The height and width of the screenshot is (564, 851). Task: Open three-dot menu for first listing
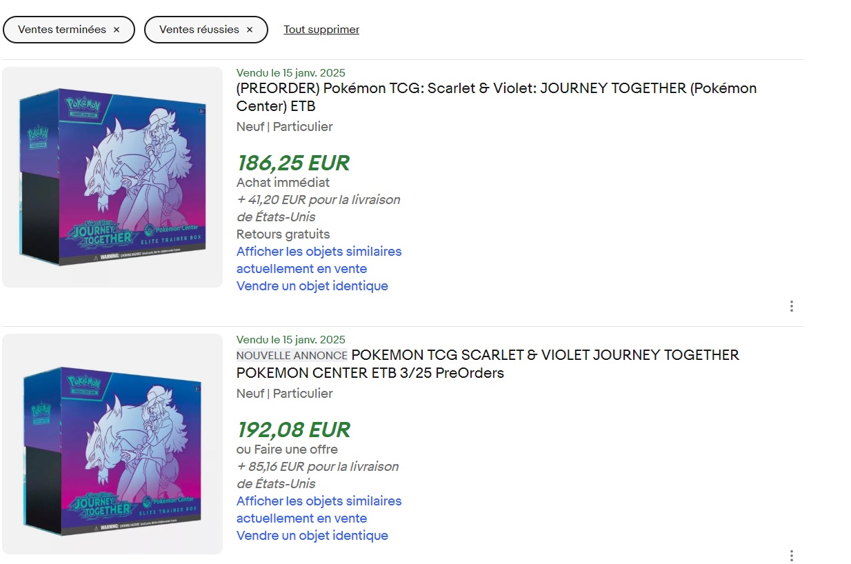[791, 306]
